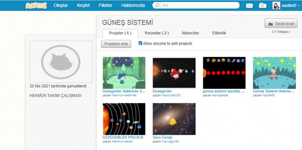Image resolution: width=302 pixels, height=150 pixels.
Task: Click the Projelere ekle button
Action: coord(116,44)
